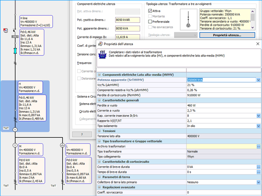Select the Y winding symbol of branch M
The height and width of the screenshot is (196, 262).
tap(15, 145)
